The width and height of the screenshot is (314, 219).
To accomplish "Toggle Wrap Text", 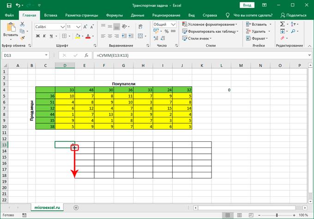I will tap(140, 26).
